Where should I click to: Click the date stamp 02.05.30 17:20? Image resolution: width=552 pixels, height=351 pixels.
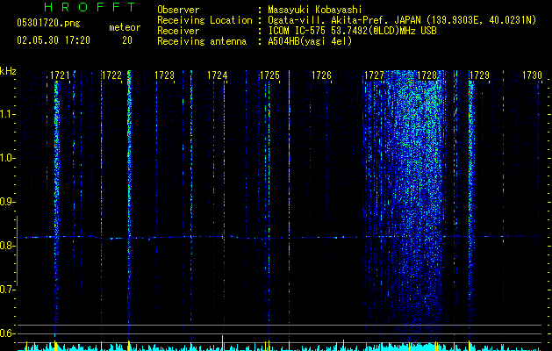point(54,40)
